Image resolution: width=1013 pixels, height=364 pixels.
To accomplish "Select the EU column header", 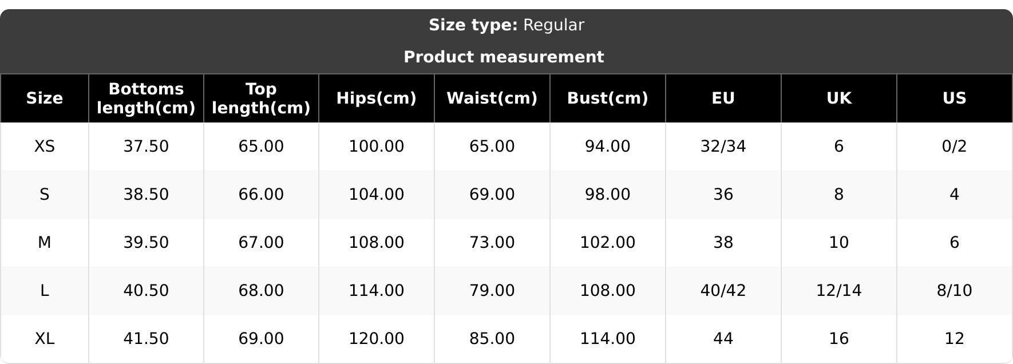I will click(723, 98).
